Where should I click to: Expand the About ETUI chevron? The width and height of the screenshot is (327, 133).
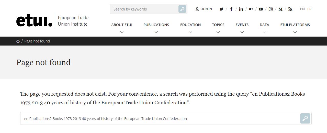(122, 32)
